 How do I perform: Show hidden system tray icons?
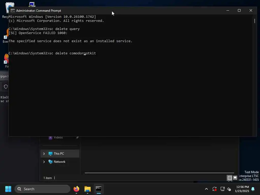coord(206,189)
